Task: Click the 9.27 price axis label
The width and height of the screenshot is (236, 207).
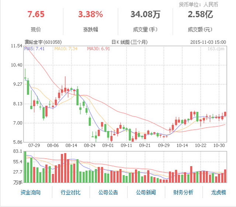Action: pyautogui.click(x=18, y=84)
